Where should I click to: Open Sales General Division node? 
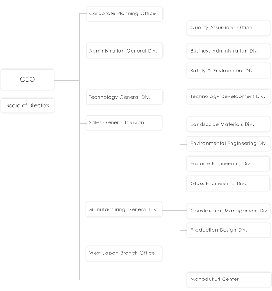[124, 122]
